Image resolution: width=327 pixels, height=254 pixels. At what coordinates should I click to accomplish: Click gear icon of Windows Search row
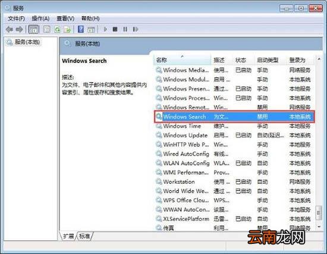159,117
